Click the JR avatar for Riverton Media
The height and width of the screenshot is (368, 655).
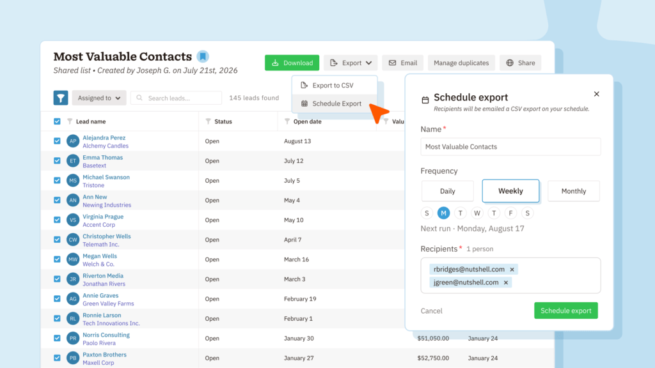(73, 279)
